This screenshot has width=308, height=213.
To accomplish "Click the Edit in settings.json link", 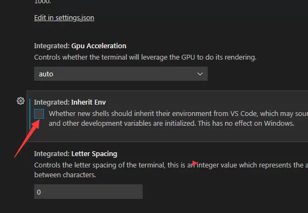I will pyautogui.click(x=64, y=18).
